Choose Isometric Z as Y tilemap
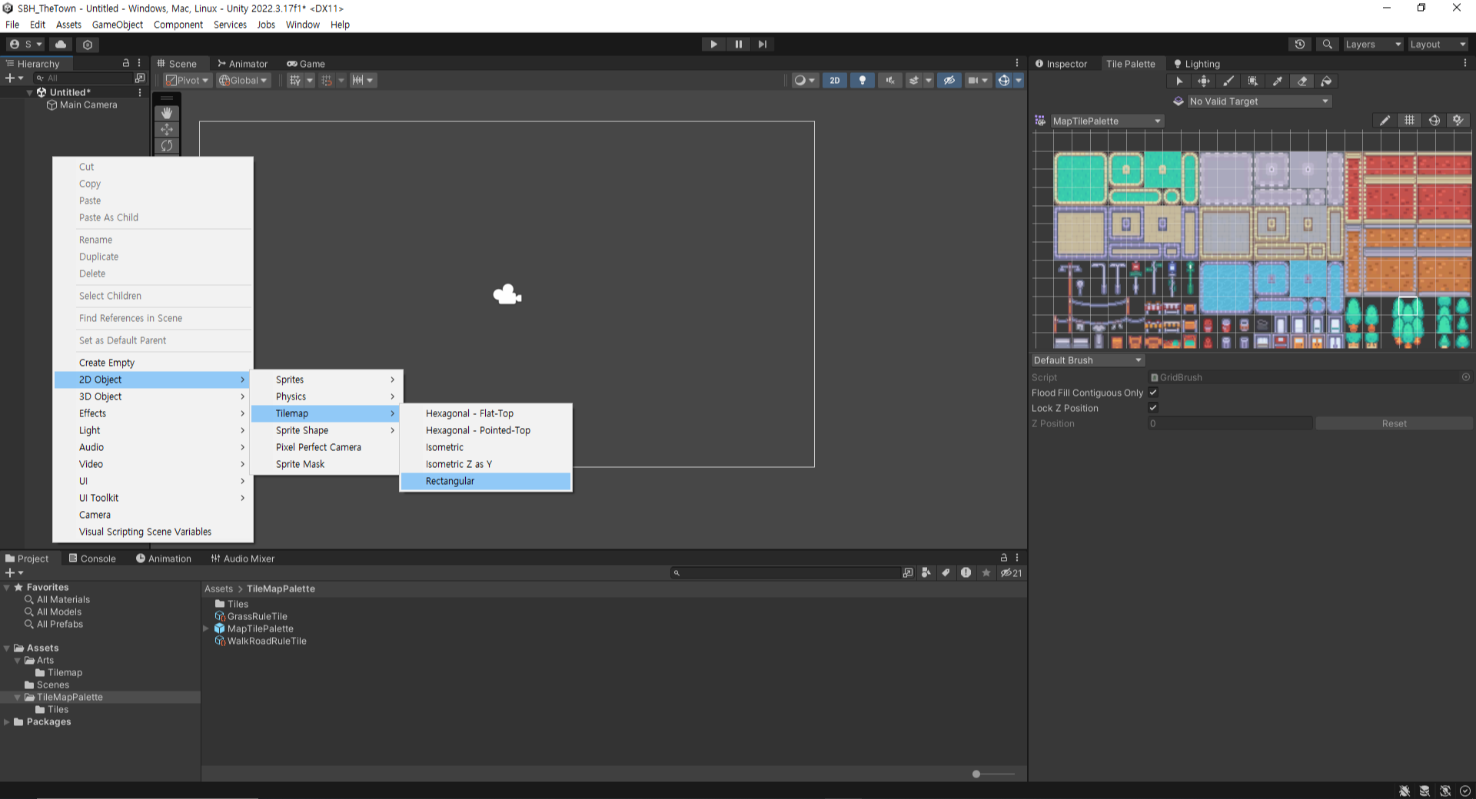Image resolution: width=1476 pixels, height=799 pixels. 486,464
